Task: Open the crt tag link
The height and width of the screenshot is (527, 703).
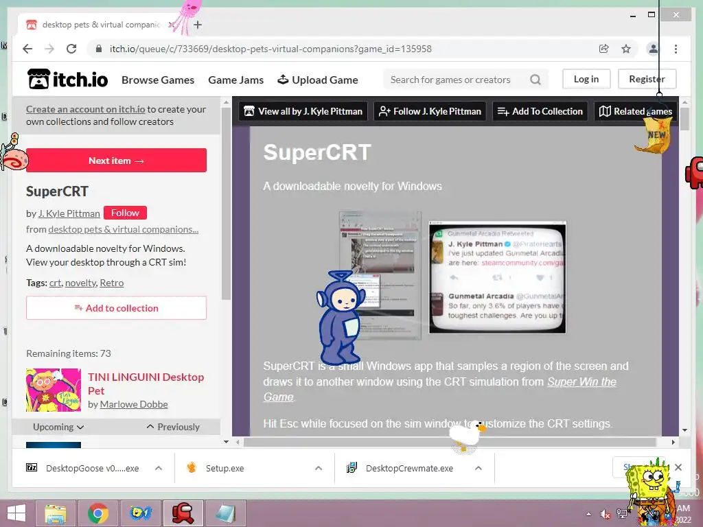Action: (55, 283)
